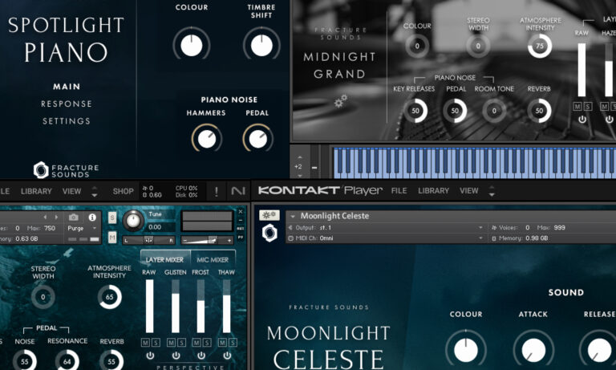Open the PV button on instrument header
The image size is (616, 370).
click(x=241, y=237)
